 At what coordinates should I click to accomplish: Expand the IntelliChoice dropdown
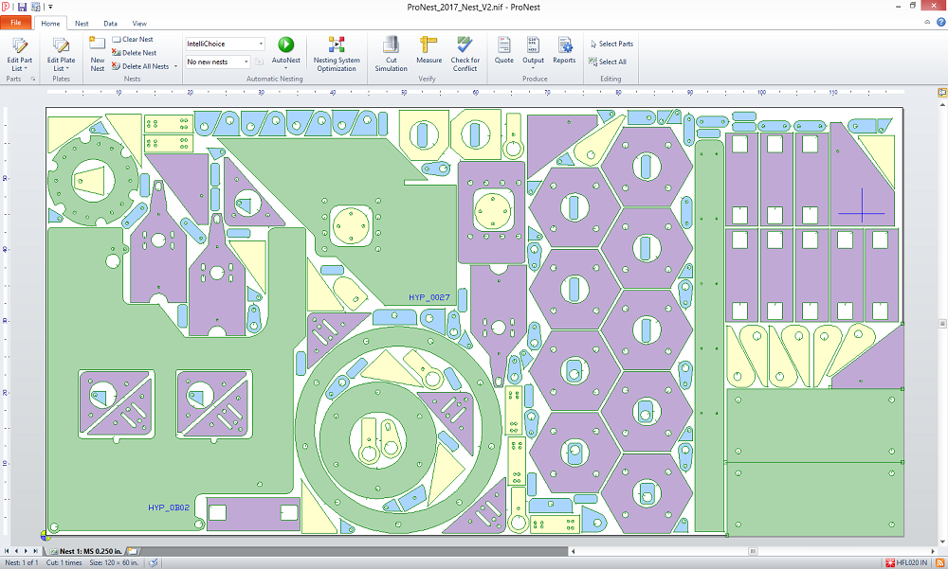(x=261, y=44)
